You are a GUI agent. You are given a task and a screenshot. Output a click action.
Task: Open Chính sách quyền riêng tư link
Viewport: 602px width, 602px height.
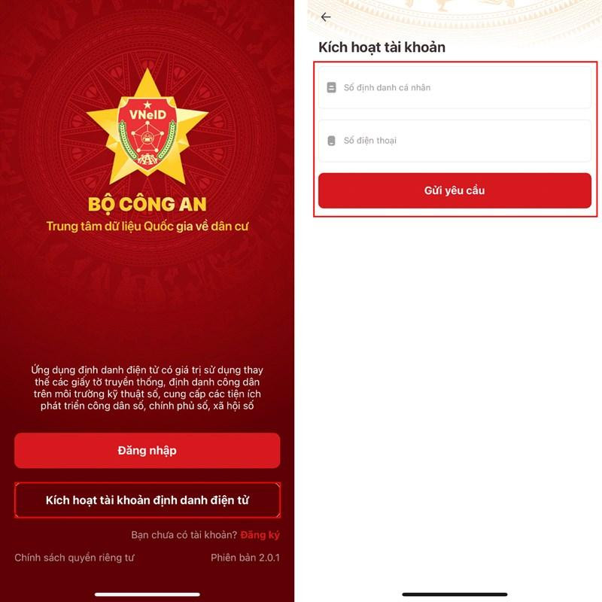tap(74, 558)
